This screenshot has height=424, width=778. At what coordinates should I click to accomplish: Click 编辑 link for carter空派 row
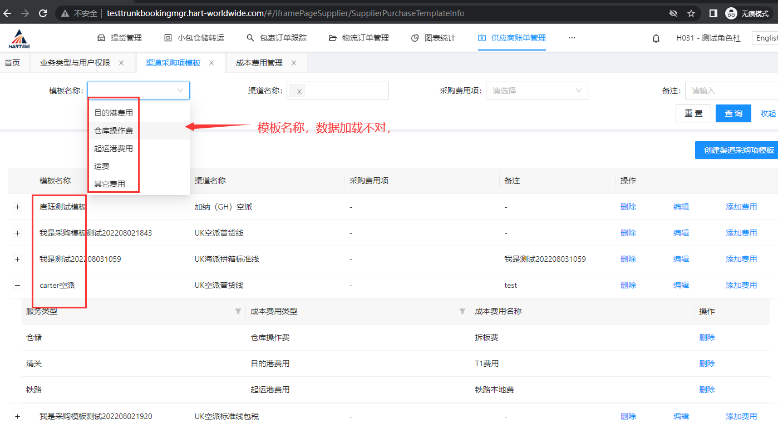(681, 285)
